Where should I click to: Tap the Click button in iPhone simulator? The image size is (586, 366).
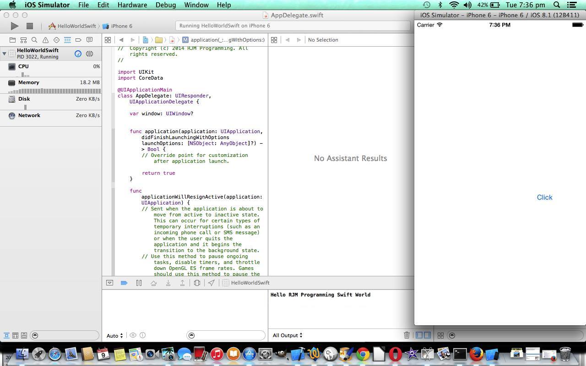tap(544, 197)
